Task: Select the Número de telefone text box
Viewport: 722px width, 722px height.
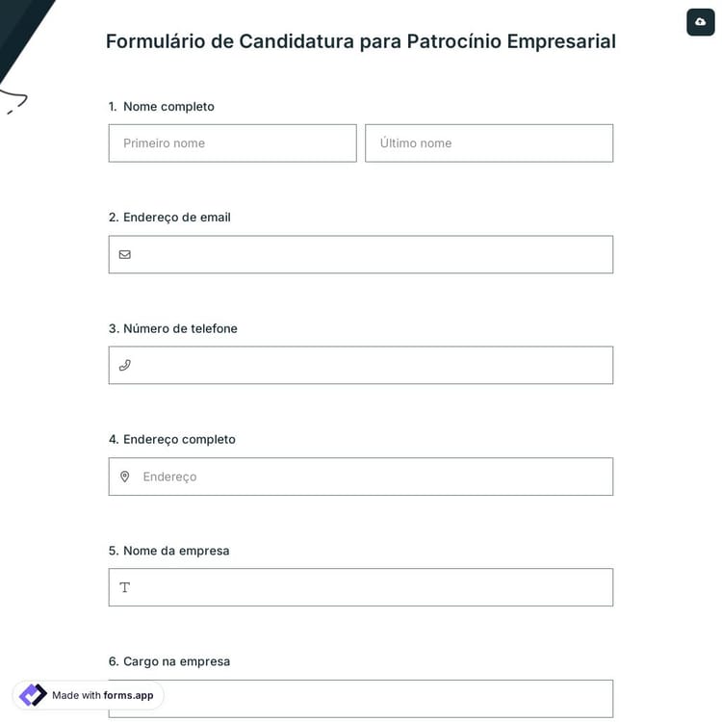Action: pyautogui.click(x=371, y=365)
